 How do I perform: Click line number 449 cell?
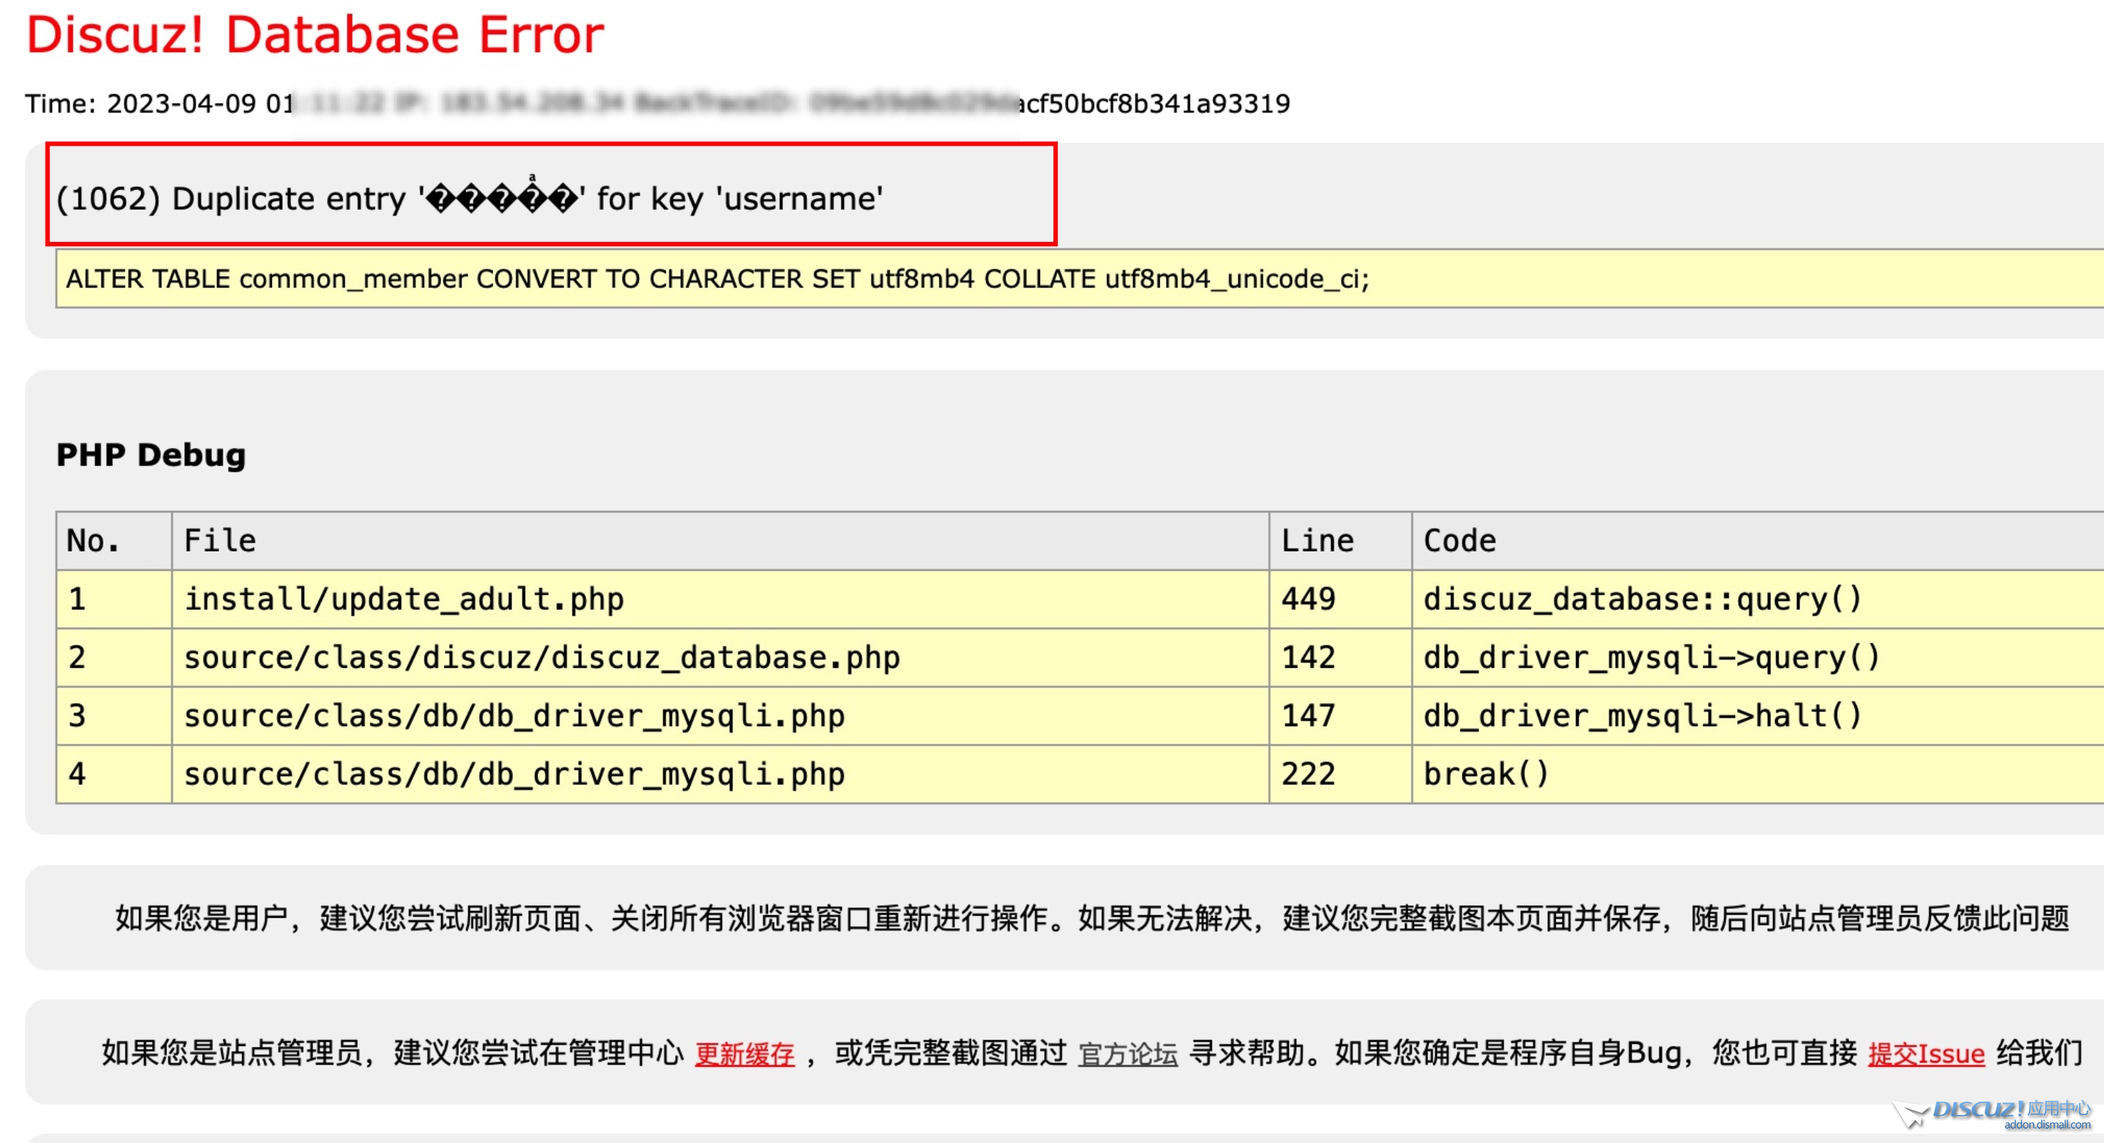[1308, 599]
